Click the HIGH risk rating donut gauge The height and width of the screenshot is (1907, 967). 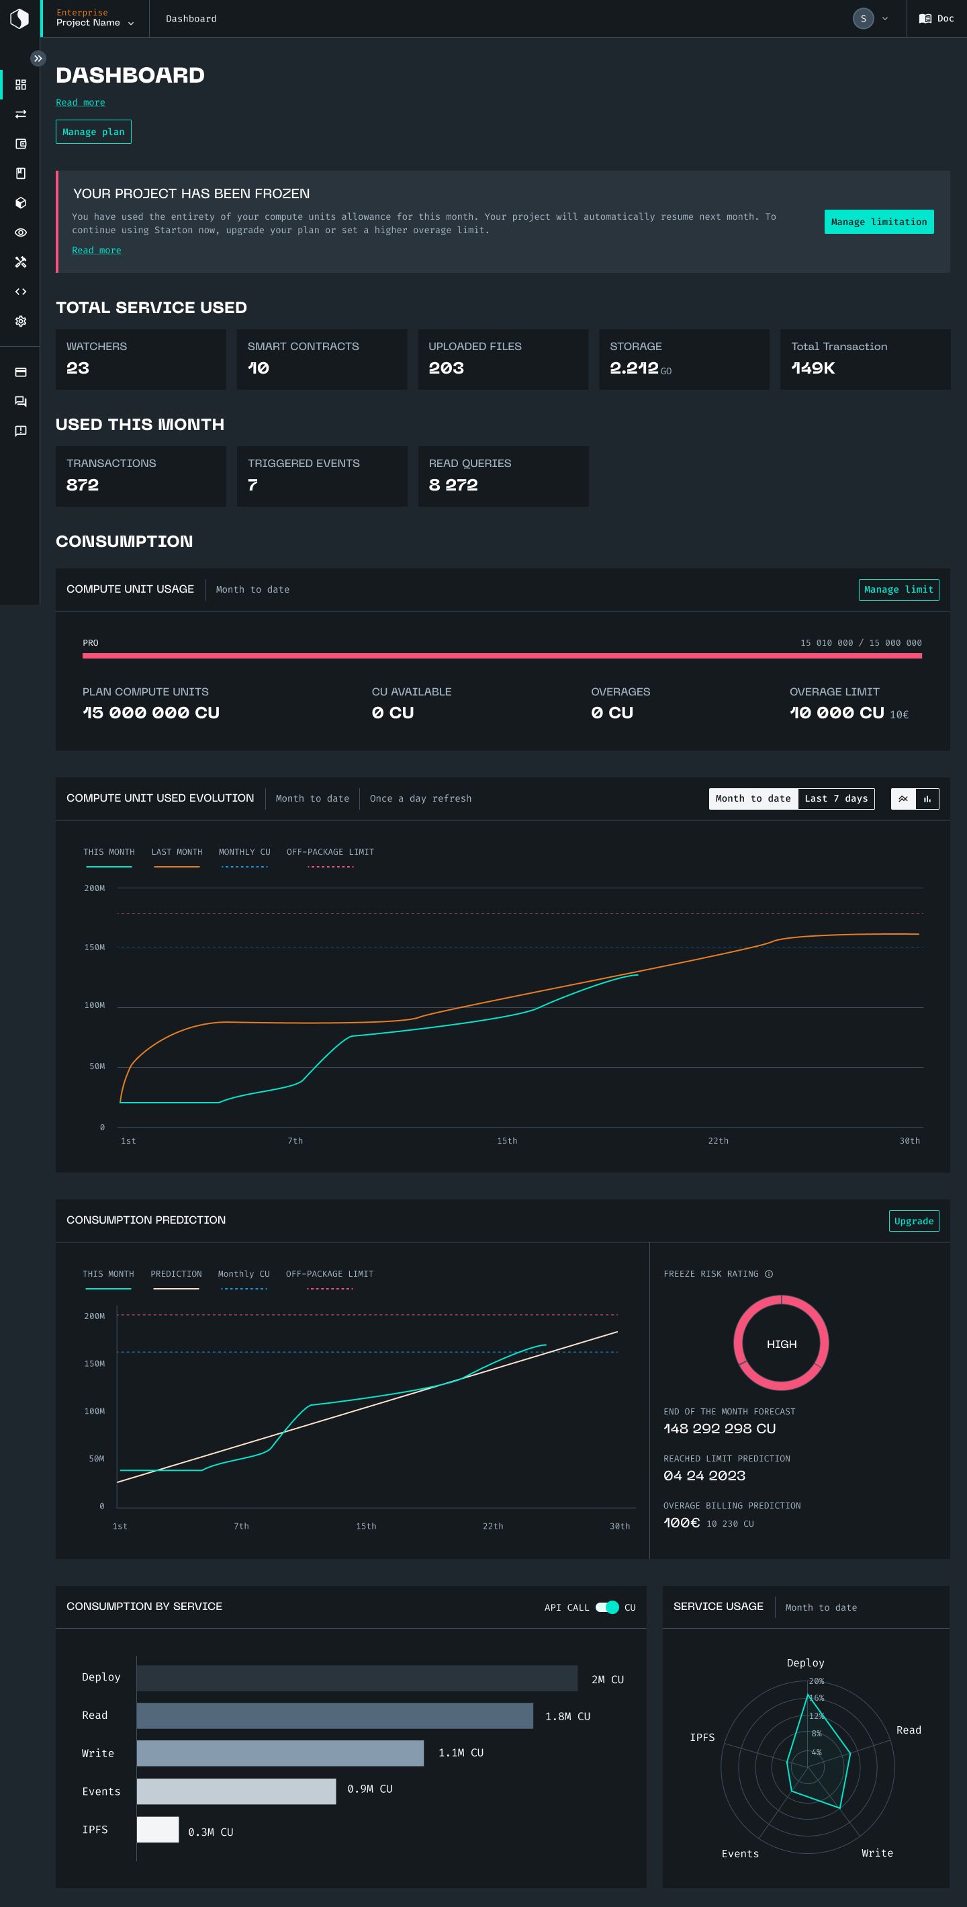click(x=781, y=1343)
